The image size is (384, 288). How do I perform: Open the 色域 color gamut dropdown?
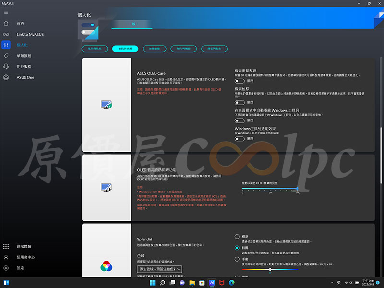coord(160,269)
